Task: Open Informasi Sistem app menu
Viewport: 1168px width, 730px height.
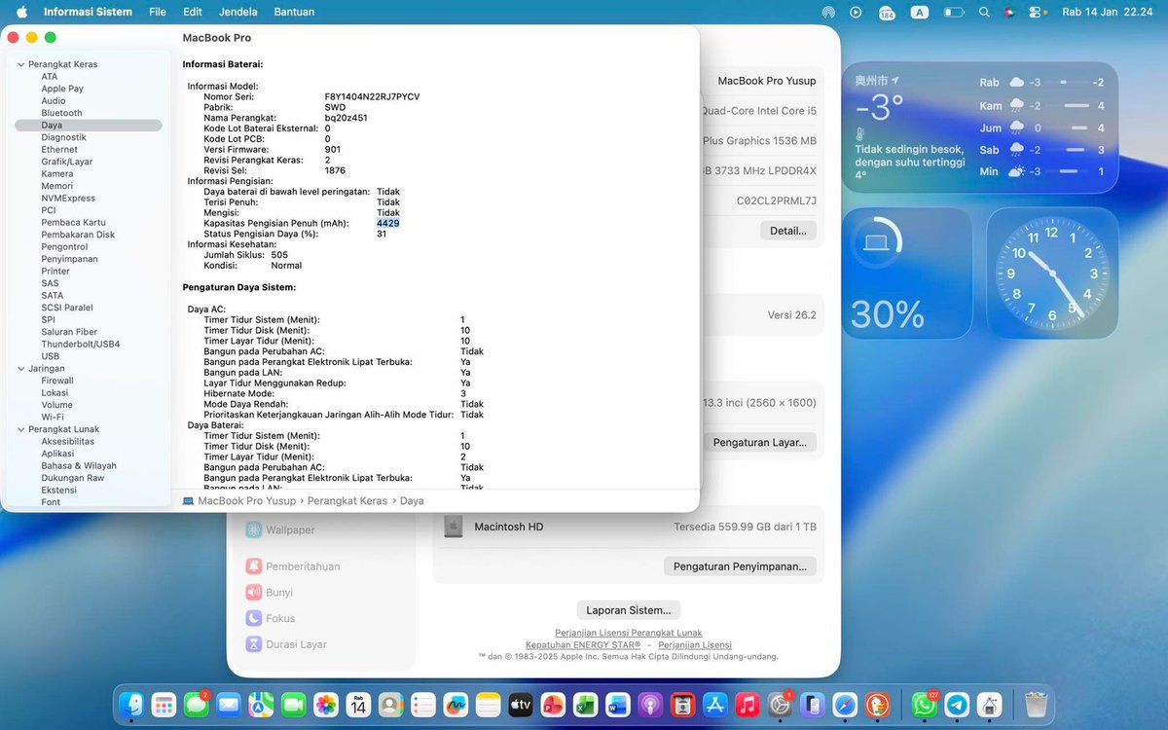Action: (x=89, y=12)
